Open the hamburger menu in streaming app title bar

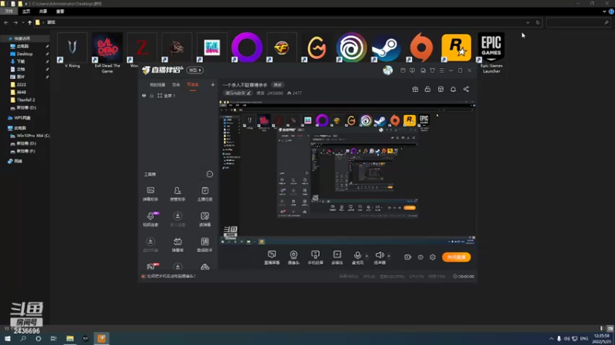[441, 71]
